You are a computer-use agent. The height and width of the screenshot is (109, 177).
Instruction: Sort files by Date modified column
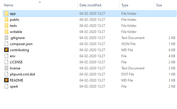coord(90,5)
